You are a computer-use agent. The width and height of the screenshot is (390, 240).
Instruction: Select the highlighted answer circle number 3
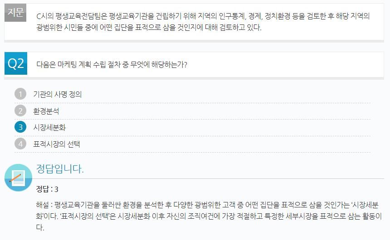click(x=20, y=127)
